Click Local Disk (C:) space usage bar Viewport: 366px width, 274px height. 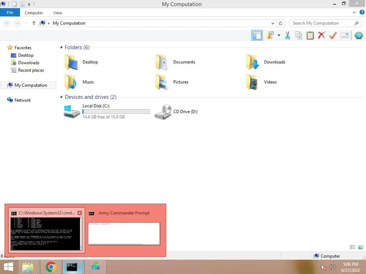(116, 112)
